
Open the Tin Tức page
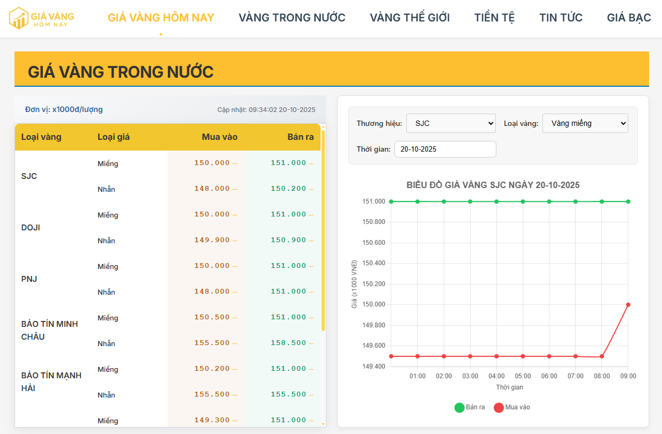(561, 18)
